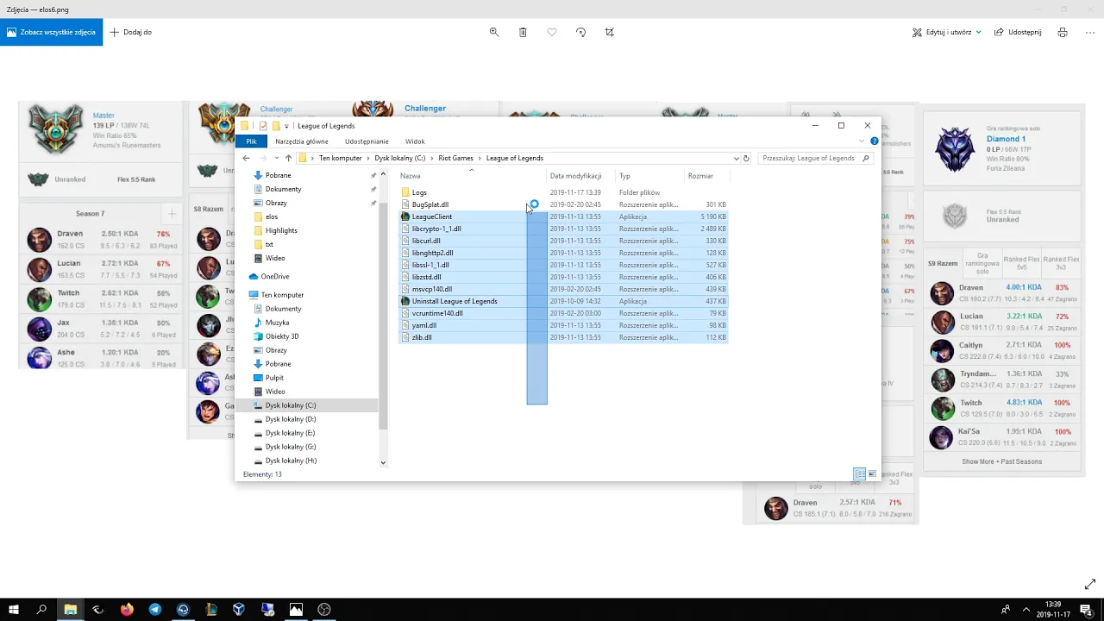Image resolution: width=1104 pixels, height=621 pixels.
Task: Click the Windows Start button
Action: [14, 609]
